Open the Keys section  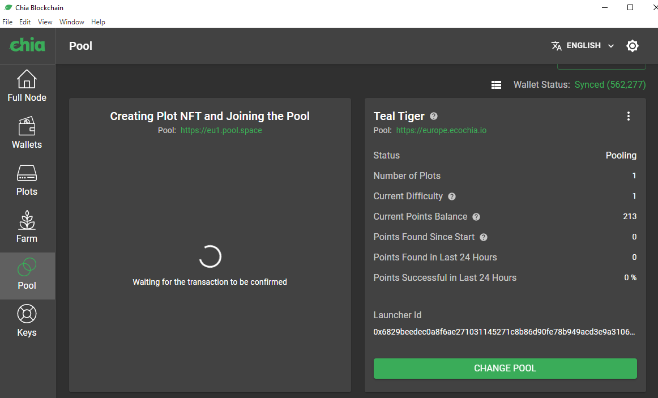27,321
